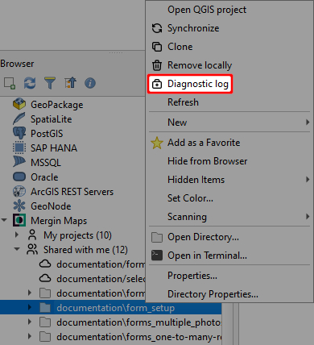Select documentation\forms_one-to-many row

pos(110,337)
